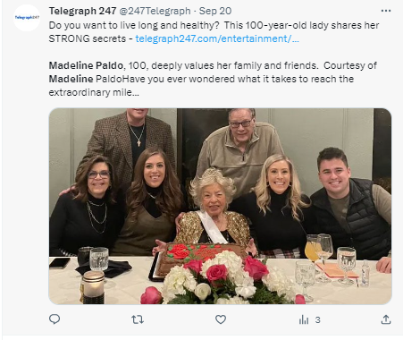Click the first bold Madeline Paldo text
This screenshot has height=340, width=403.
click(x=86, y=65)
